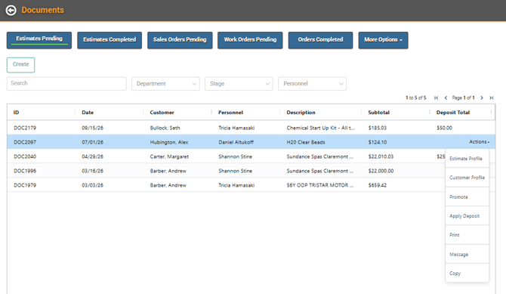
Task: Click into the Search field
Action: [x=66, y=84]
